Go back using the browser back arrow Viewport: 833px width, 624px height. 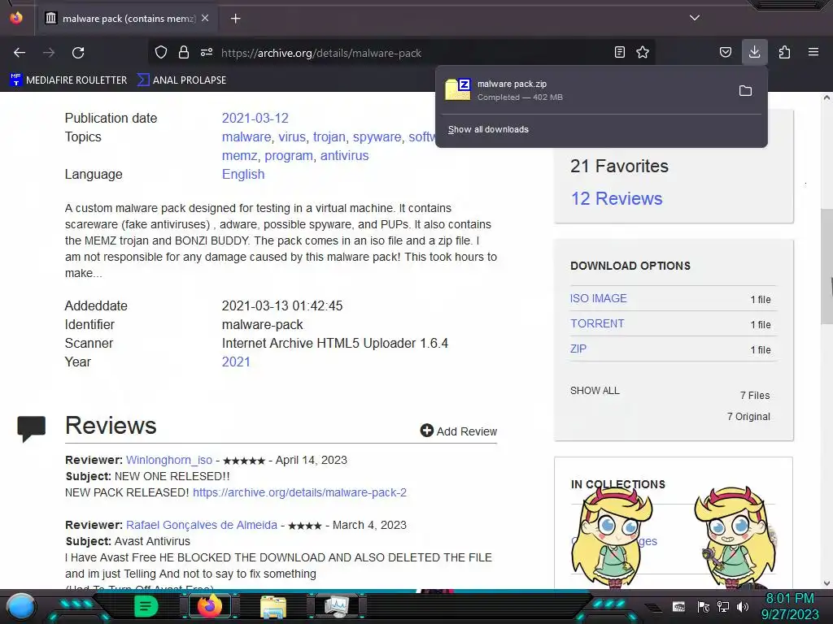pos(20,53)
